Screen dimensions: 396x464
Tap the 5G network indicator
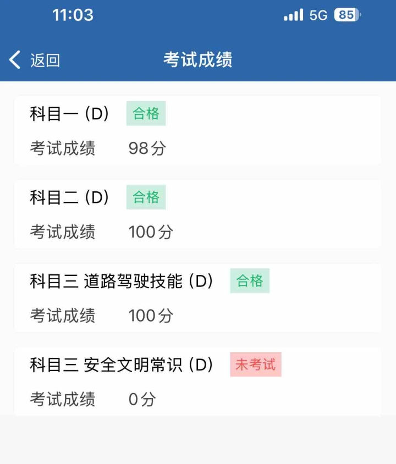[318, 15]
